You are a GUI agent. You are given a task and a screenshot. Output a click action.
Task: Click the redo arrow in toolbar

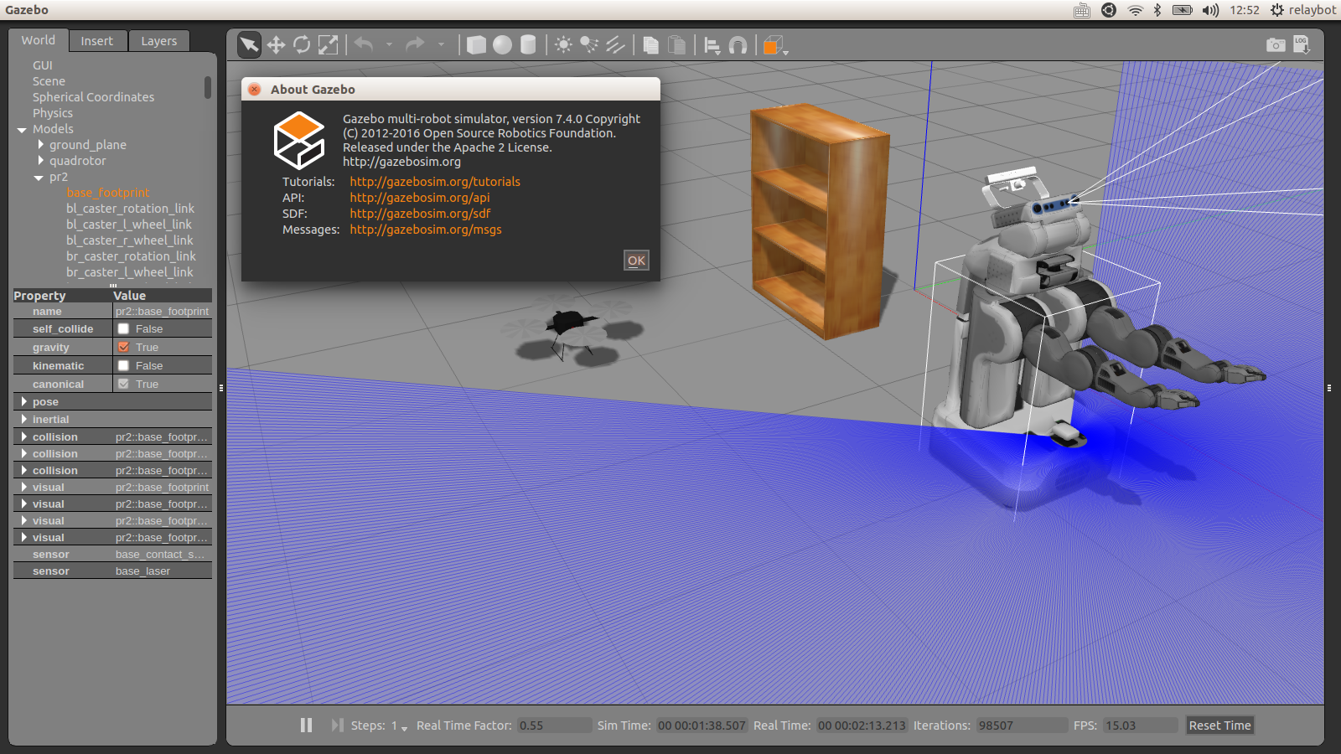point(415,44)
